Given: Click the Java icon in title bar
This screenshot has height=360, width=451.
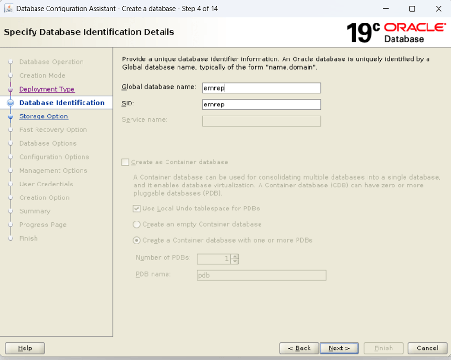Looking at the screenshot, I should (x=9, y=9).
